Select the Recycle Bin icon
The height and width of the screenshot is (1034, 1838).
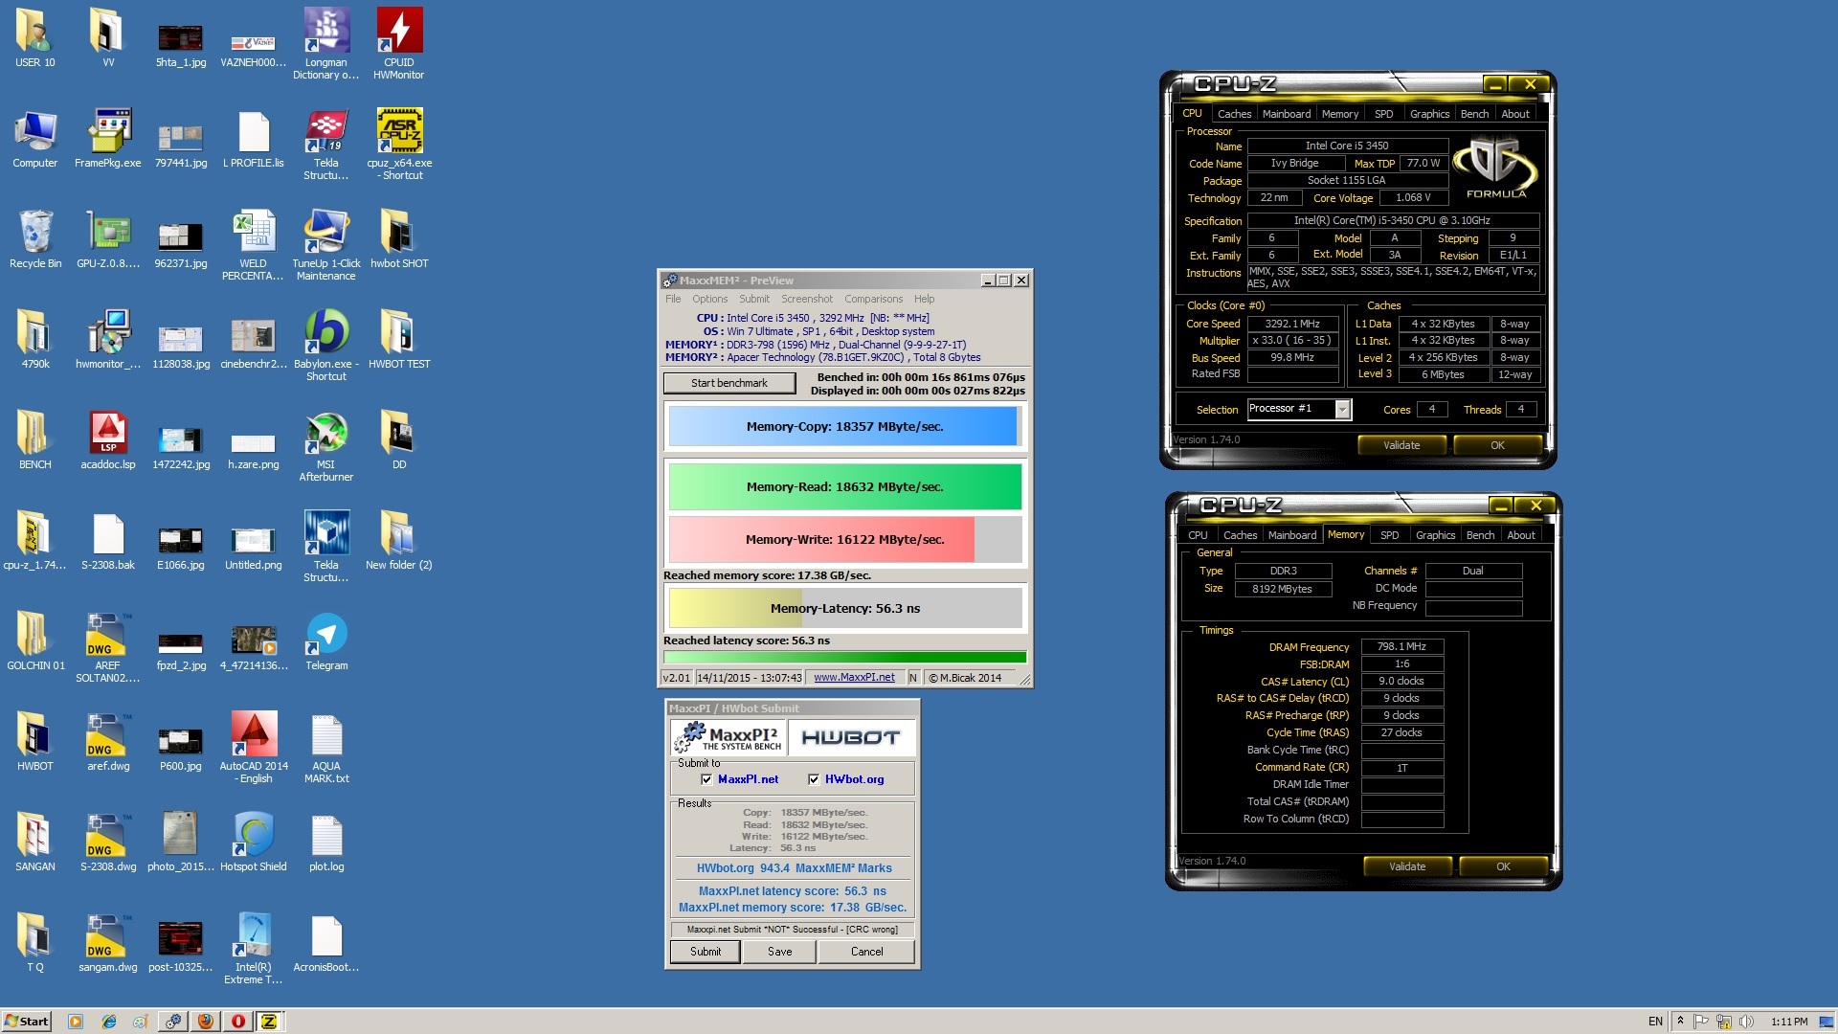tap(35, 239)
